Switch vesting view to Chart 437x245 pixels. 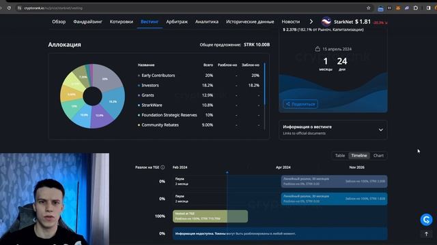pyautogui.click(x=378, y=156)
